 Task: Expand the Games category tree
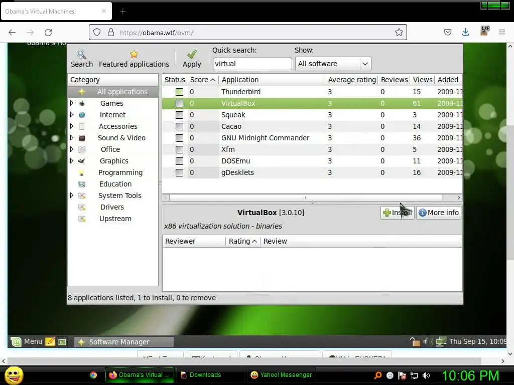[71, 103]
